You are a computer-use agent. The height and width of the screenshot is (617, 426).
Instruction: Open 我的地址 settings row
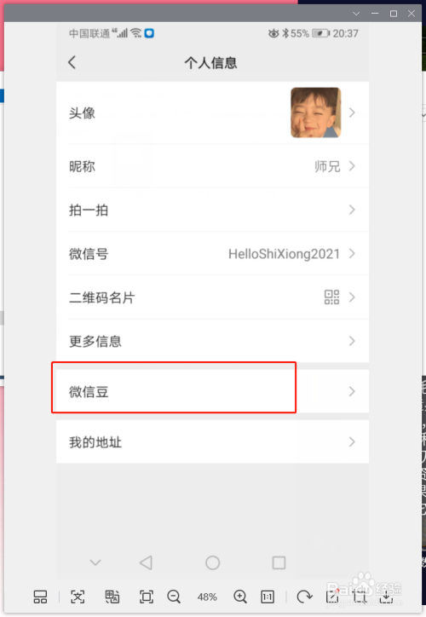coord(212,442)
